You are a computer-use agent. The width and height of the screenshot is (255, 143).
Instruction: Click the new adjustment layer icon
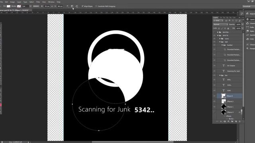point(228,122)
